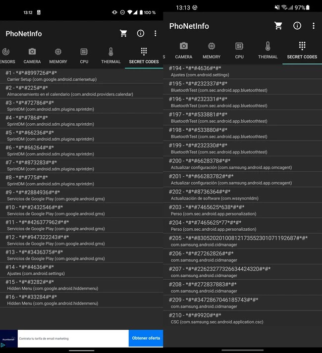This screenshot has height=353, width=322.
Task: Switch to Thermal tab in right phone
Action: (x=268, y=50)
